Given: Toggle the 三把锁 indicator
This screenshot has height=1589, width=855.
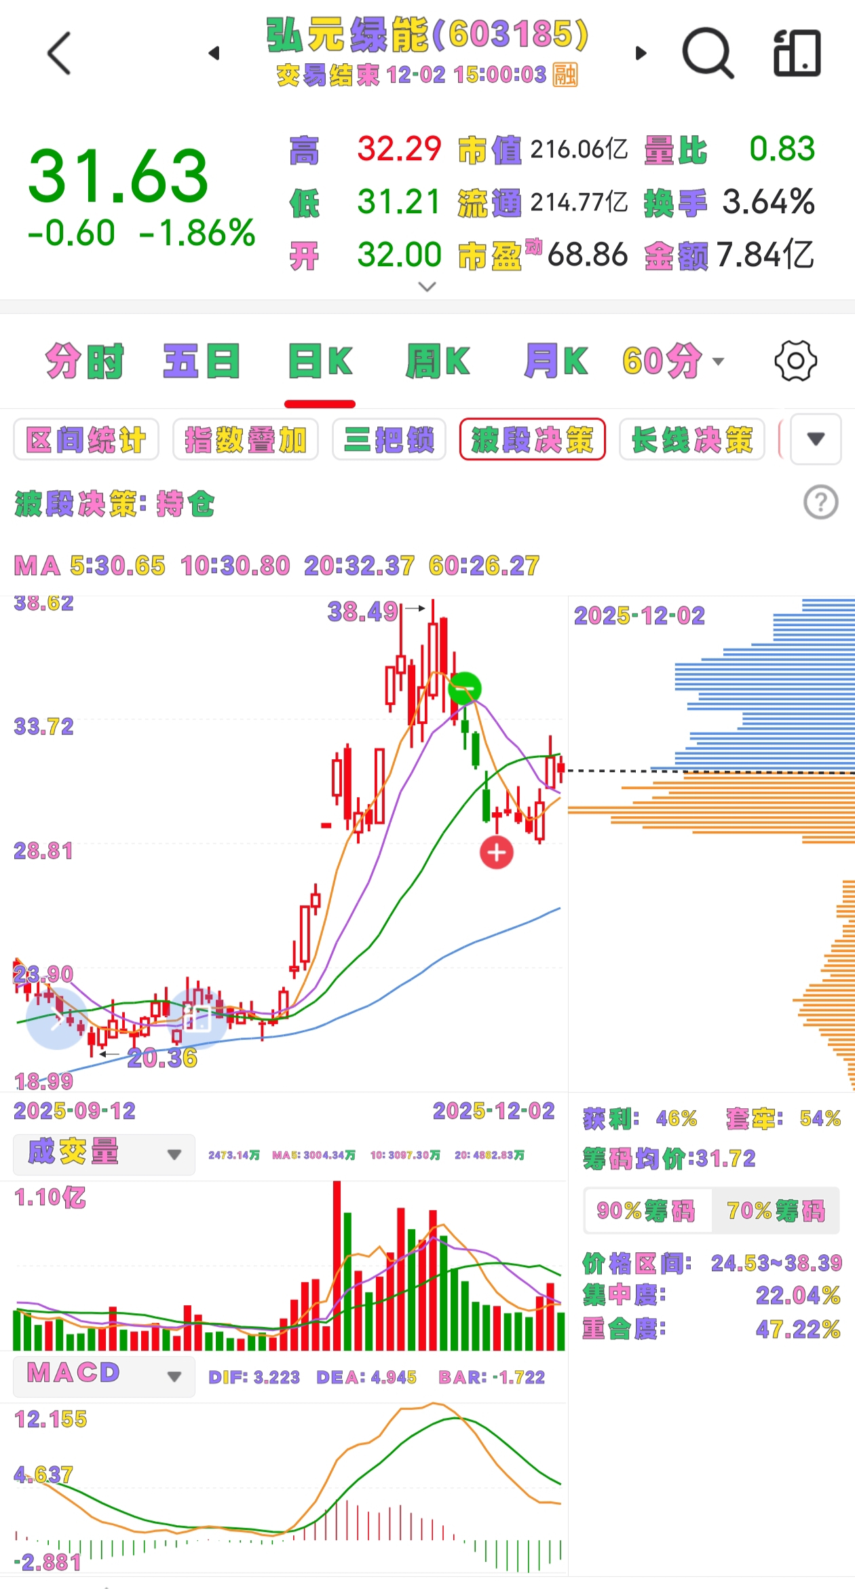Looking at the screenshot, I should point(389,439).
